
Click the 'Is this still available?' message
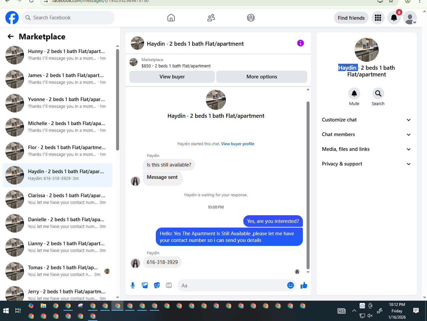click(169, 165)
